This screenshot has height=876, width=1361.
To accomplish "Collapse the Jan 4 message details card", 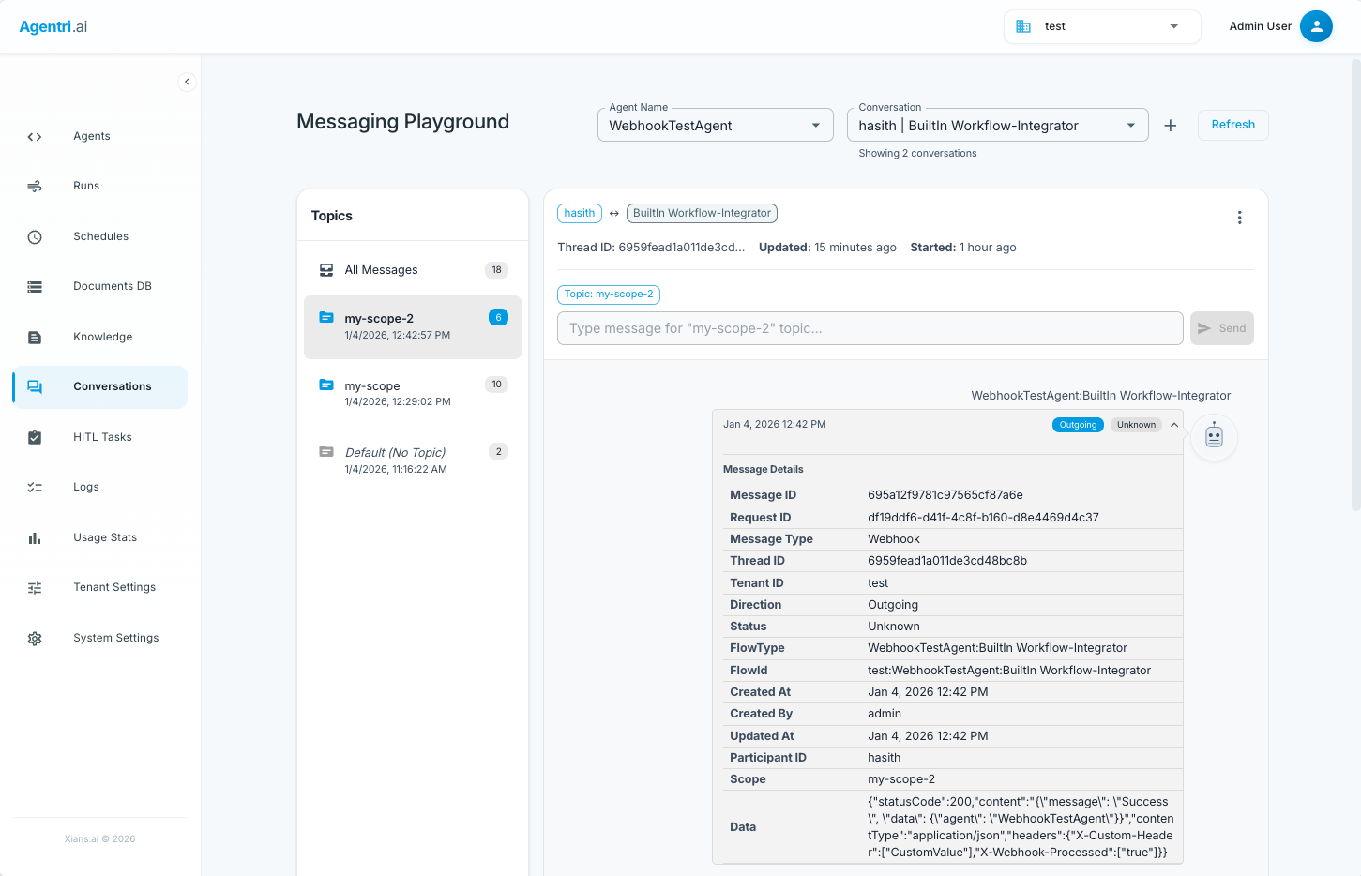I will pyautogui.click(x=1173, y=424).
